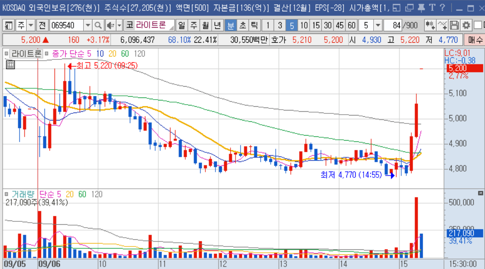Click the square marker before 거래량 legend
Screen dimensions: 485x269
pos(7,194)
